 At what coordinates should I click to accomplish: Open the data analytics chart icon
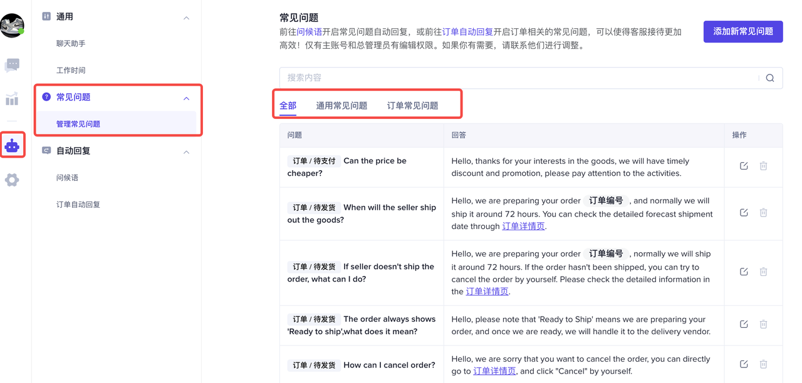coord(12,99)
